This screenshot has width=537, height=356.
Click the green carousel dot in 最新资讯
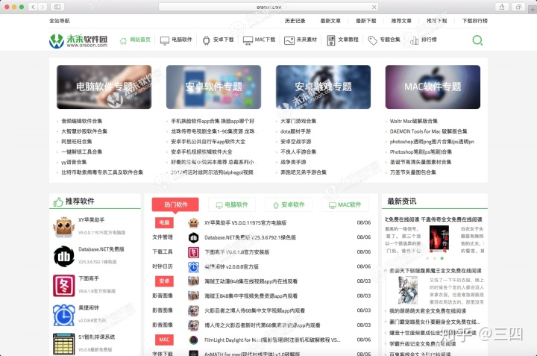[442, 258]
